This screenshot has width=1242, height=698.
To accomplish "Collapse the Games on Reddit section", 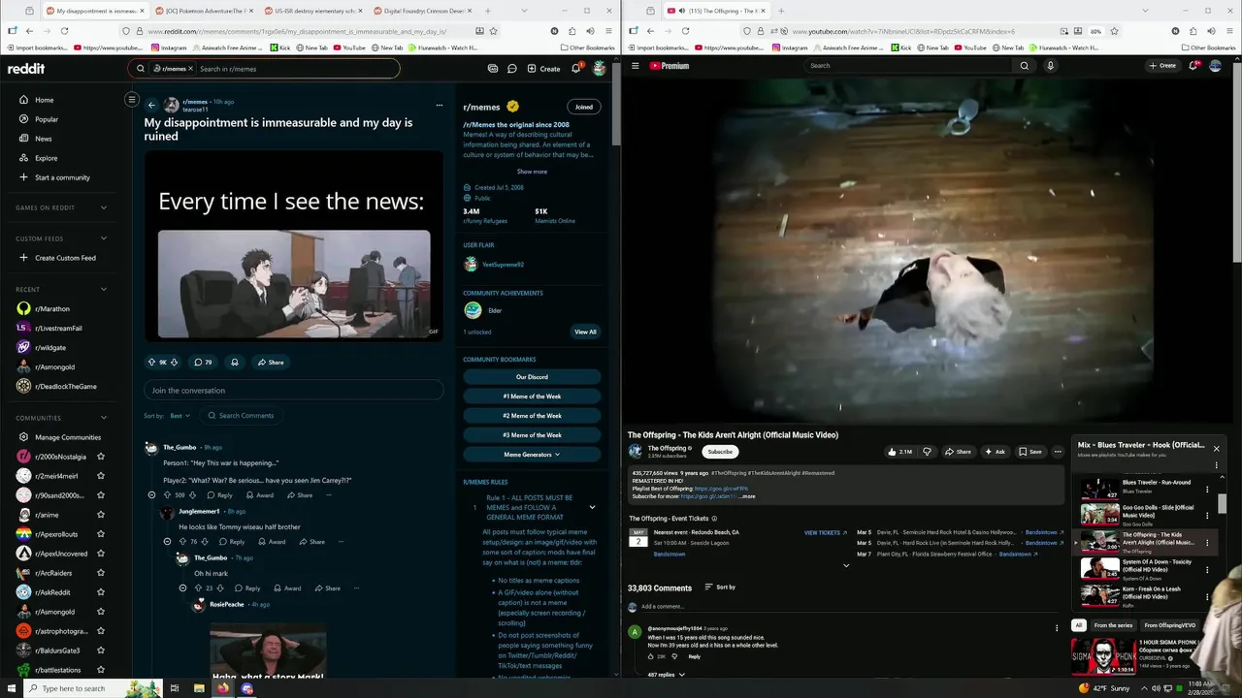I will point(104,207).
